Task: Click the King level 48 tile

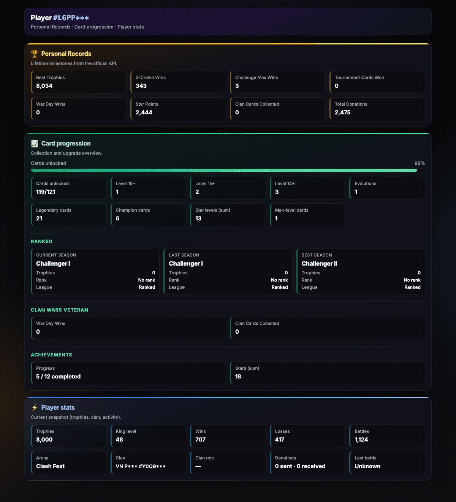Action: pyautogui.click(x=148, y=436)
